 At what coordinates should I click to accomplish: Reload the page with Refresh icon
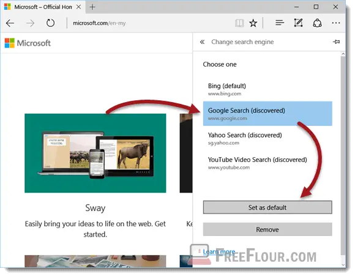(50, 23)
